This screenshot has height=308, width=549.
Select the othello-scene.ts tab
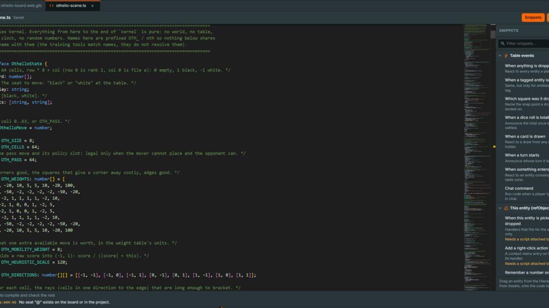click(73, 5)
